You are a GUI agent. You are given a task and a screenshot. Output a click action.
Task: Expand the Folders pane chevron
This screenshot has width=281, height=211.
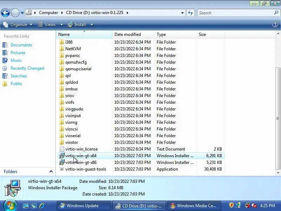click(x=51, y=172)
